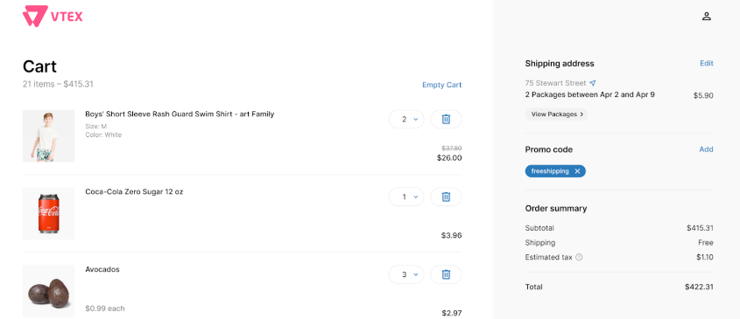Click the Coca-Cola Zero Sugar 12 oz title
This screenshot has height=319, width=740.
pos(134,191)
